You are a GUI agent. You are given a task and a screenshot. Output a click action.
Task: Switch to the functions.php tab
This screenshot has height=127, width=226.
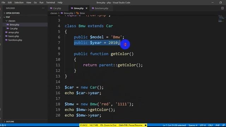[102, 8]
